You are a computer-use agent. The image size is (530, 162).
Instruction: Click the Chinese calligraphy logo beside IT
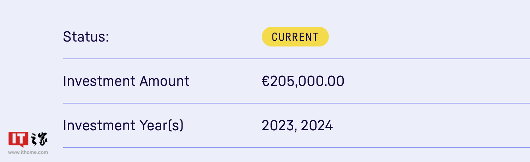pos(39,139)
